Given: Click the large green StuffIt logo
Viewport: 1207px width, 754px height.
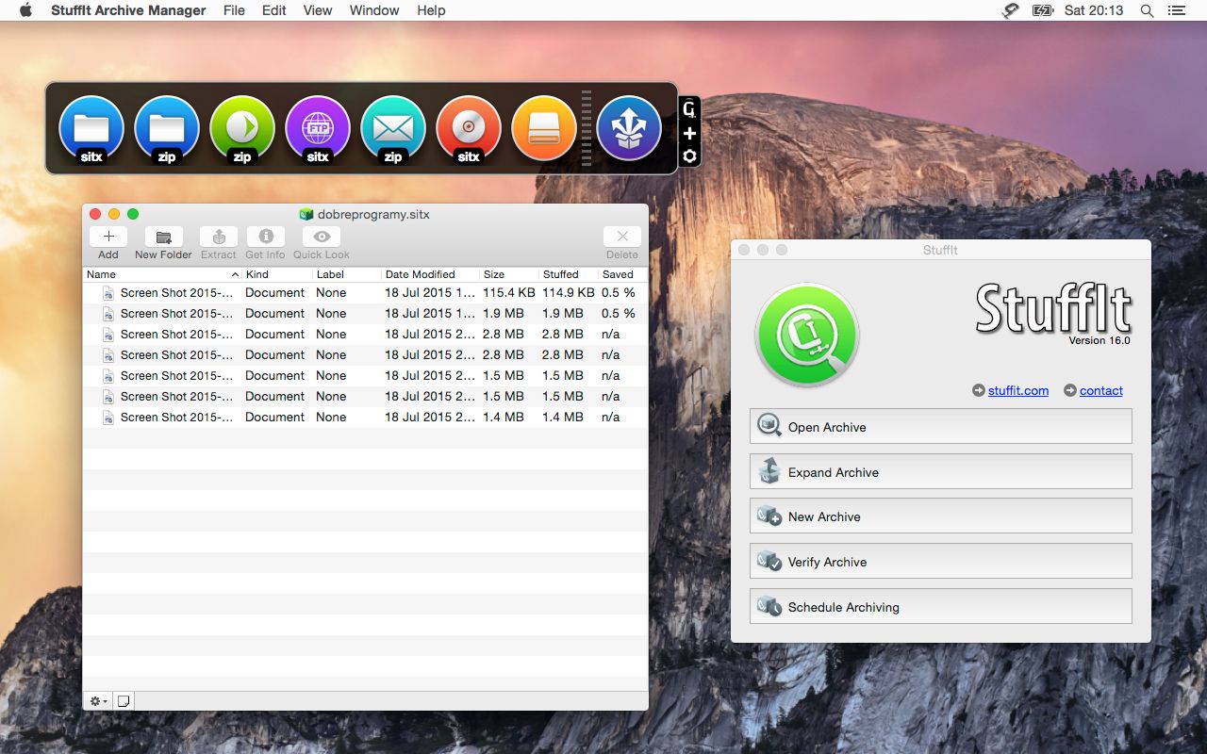Looking at the screenshot, I should [807, 336].
